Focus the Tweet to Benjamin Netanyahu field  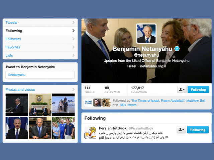point(40,75)
